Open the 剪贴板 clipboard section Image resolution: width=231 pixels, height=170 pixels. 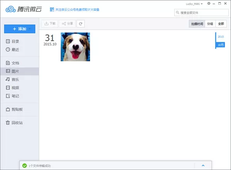(x=14, y=110)
